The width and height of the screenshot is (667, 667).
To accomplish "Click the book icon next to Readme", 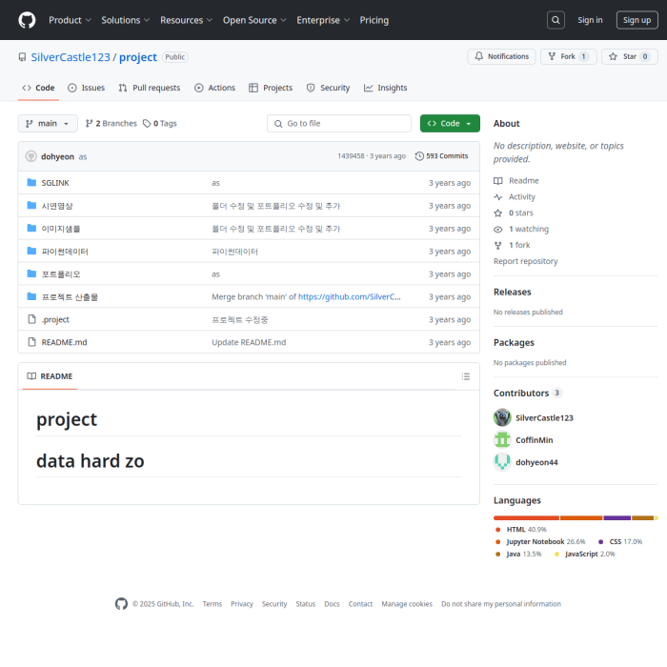I will coord(497,181).
